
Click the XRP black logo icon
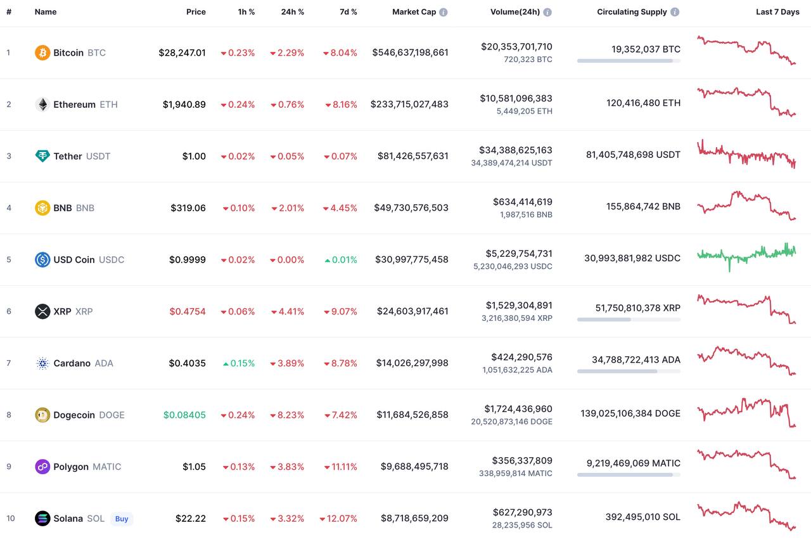point(42,311)
